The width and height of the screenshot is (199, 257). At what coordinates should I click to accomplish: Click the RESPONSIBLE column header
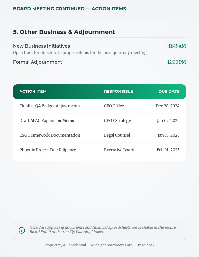(118, 92)
